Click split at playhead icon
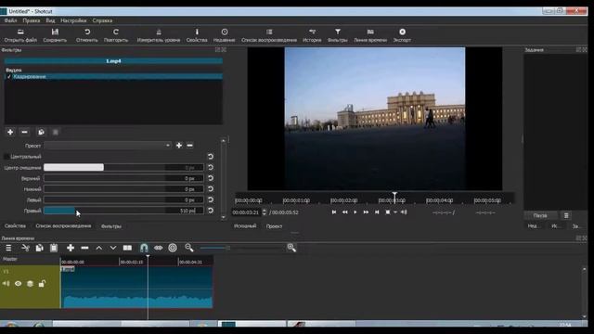The height and width of the screenshot is (334, 594). pos(127,248)
